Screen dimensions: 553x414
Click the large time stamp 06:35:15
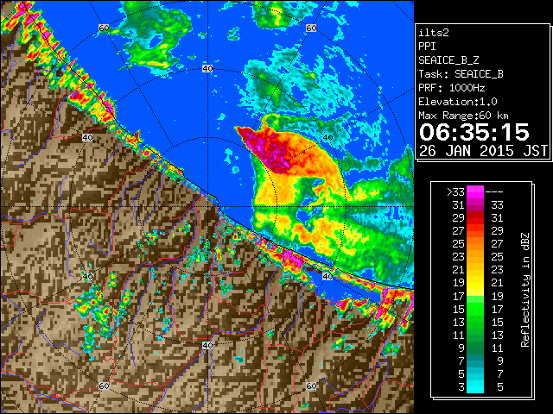(x=474, y=132)
